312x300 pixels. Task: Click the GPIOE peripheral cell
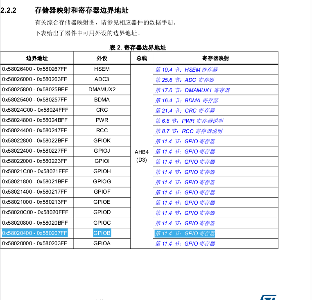click(102, 202)
